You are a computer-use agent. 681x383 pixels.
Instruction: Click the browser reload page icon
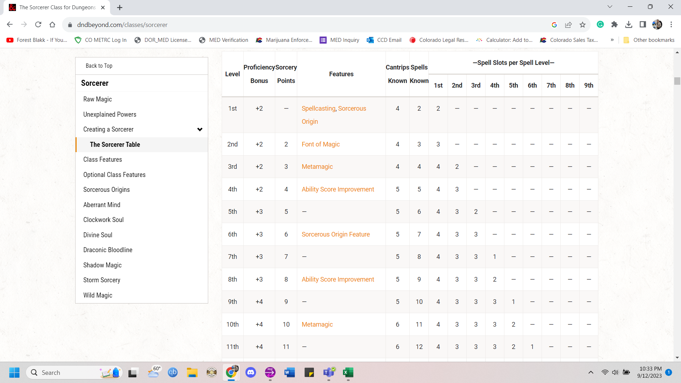38,24
